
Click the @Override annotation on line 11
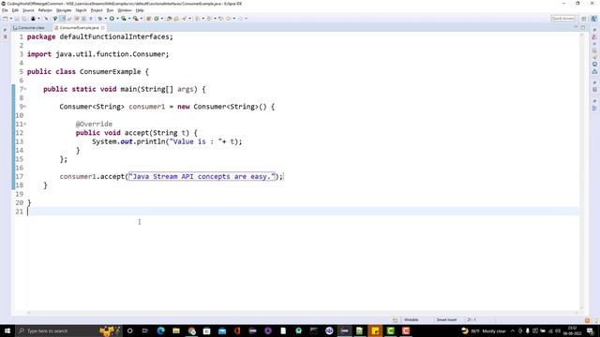(94, 125)
